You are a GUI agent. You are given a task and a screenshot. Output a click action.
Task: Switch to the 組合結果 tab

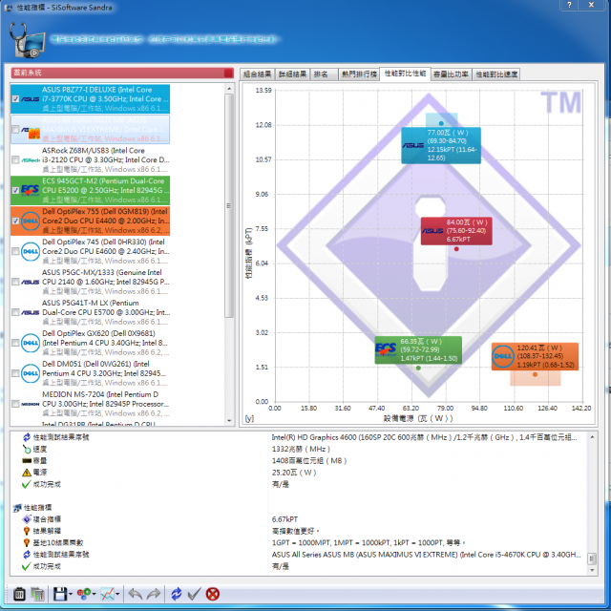tap(257, 74)
